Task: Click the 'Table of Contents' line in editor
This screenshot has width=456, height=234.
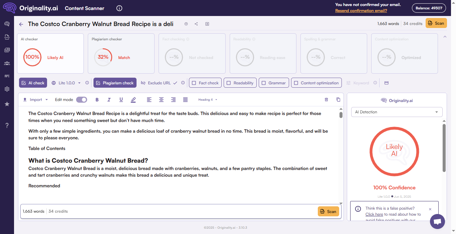Action: pos(47,148)
